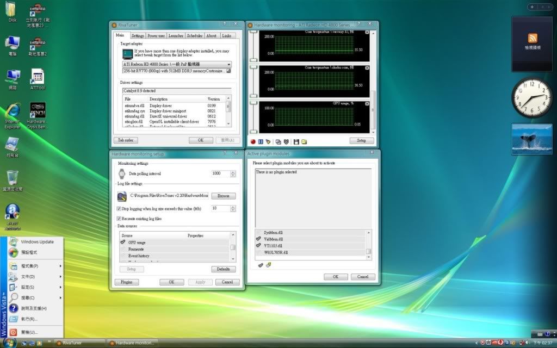557x348 pixels.
Task: Uncheck the VT1103.dll plugin
Action: [258, 245]
